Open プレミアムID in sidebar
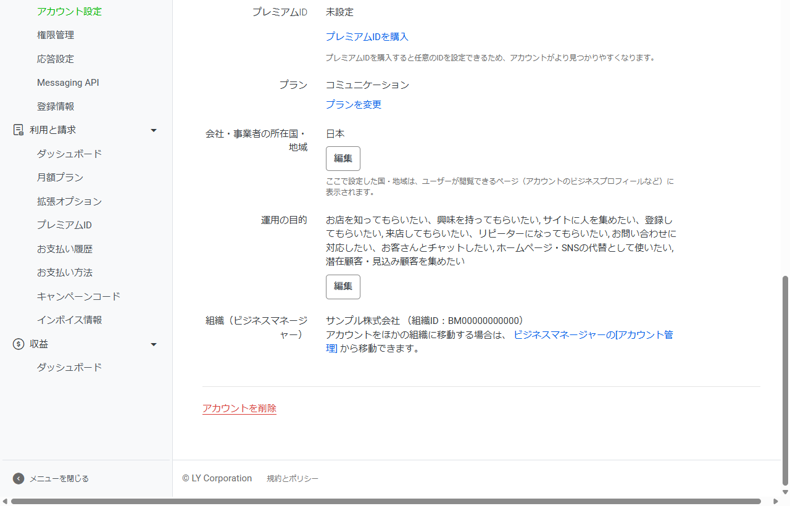This screenshot has width=790, height=506. (x=64, y=225)
